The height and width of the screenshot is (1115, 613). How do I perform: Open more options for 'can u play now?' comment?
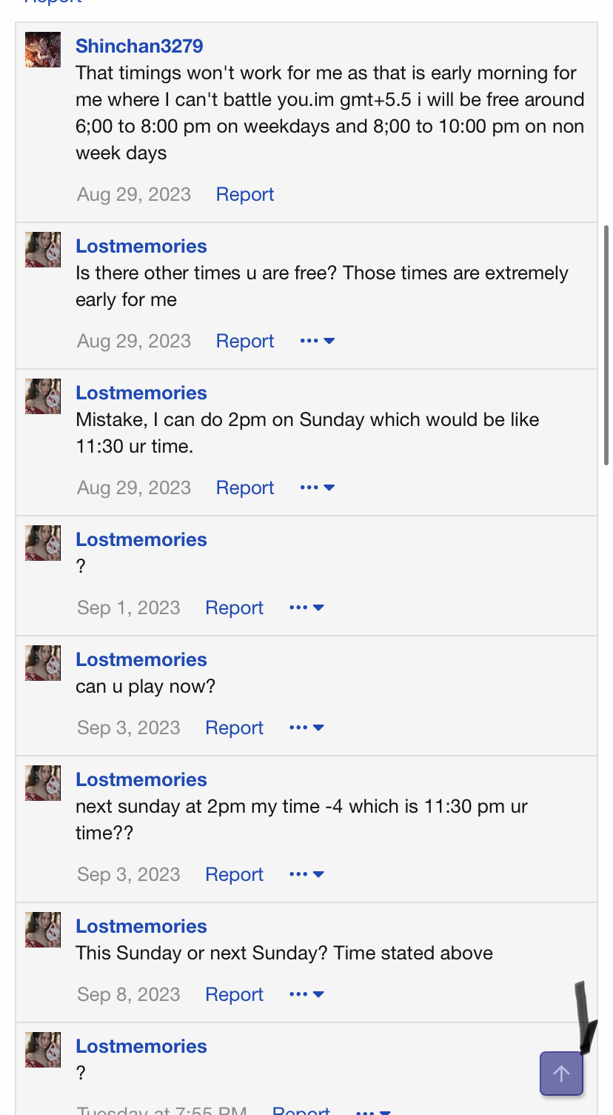[x=306, y=728]
